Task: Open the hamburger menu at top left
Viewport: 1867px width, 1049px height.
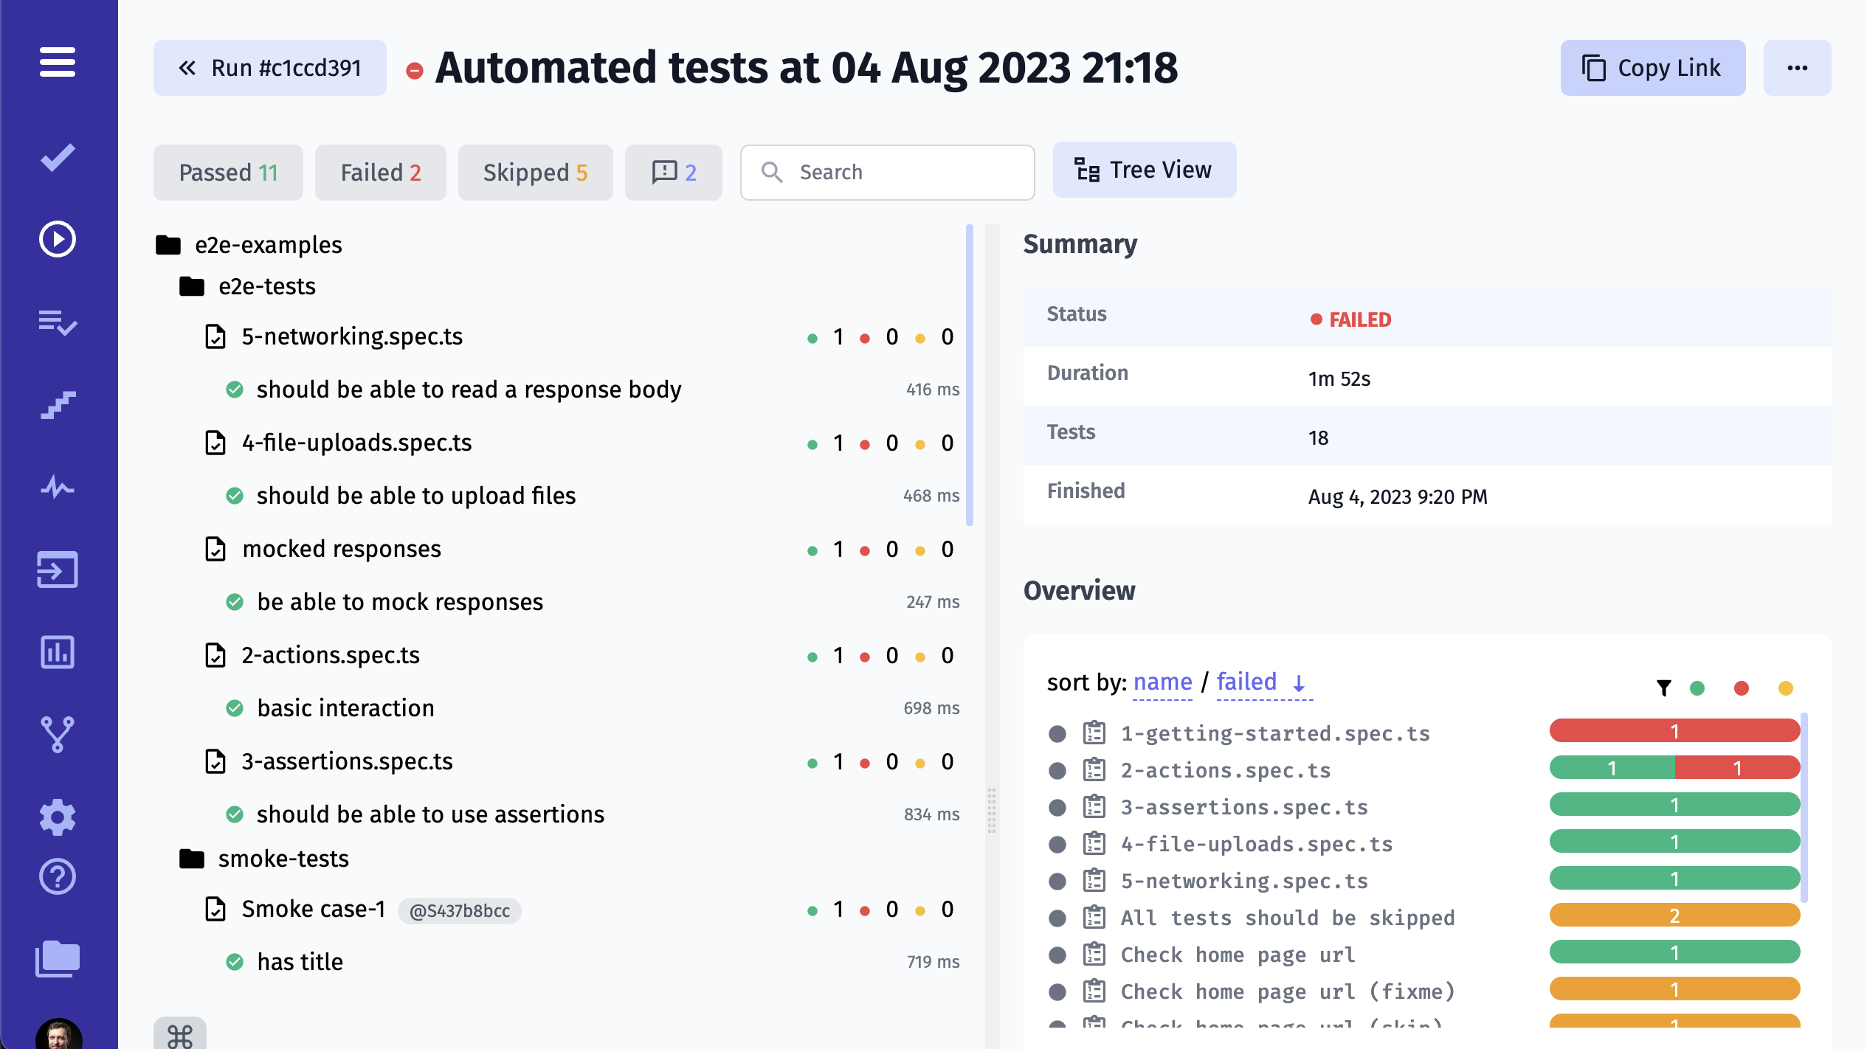Action: tap(57, 63)
